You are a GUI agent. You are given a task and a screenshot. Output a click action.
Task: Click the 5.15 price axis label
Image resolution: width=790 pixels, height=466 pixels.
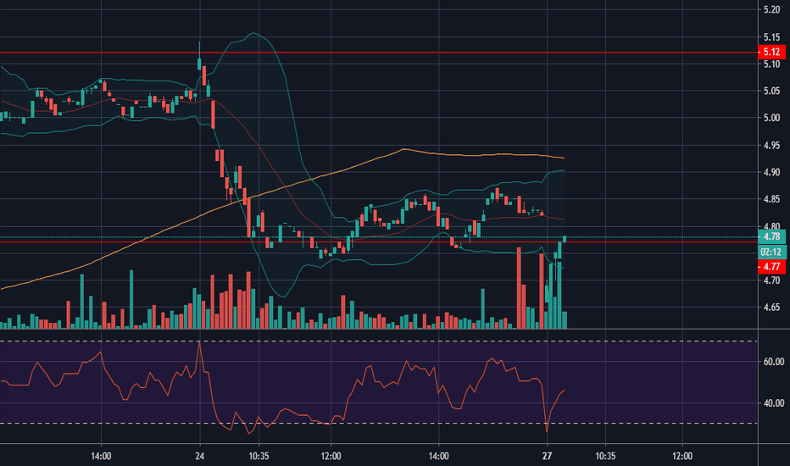(x=771, y=36)
